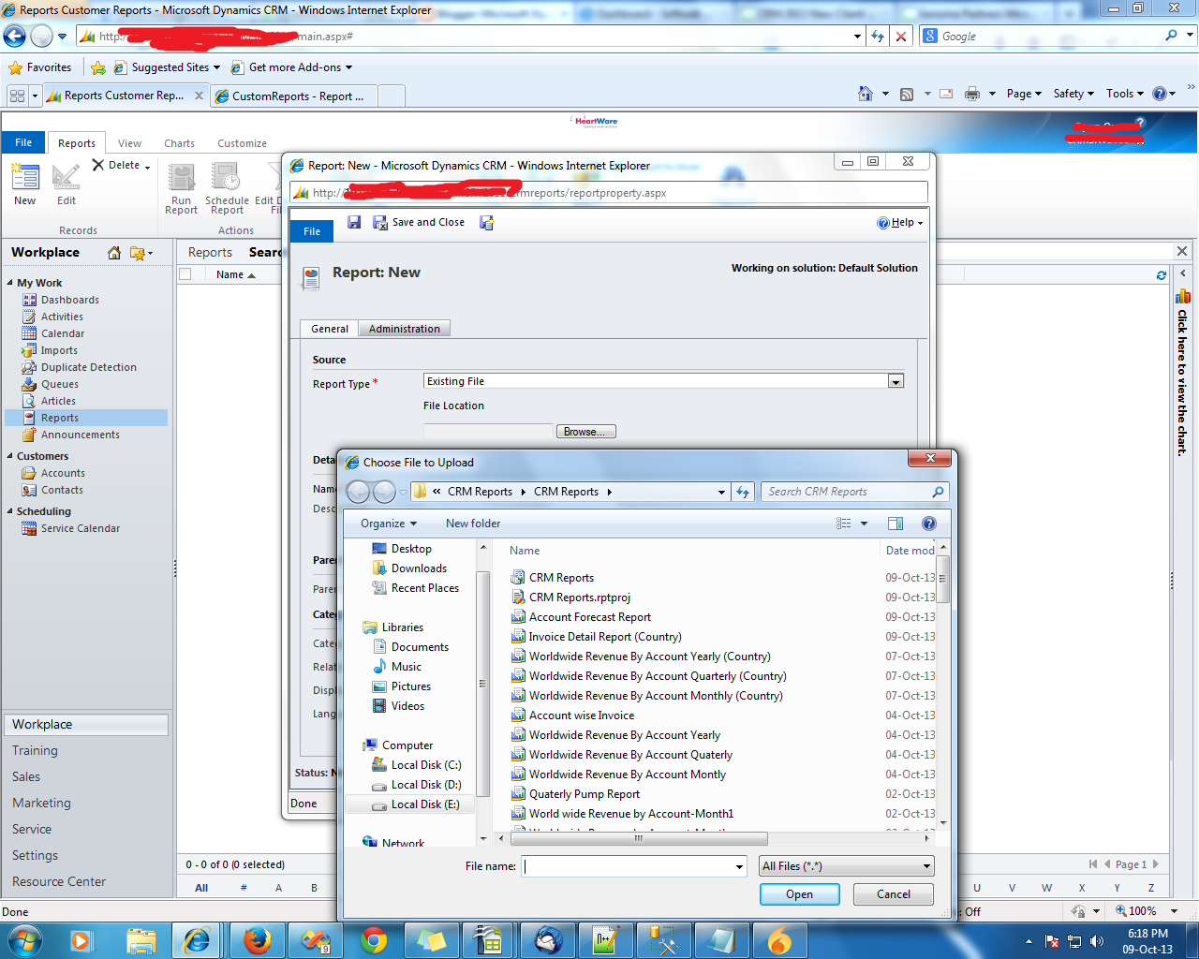Click the refresh icon on the reports grid
1199x959 pixels.
[1161, 274]
